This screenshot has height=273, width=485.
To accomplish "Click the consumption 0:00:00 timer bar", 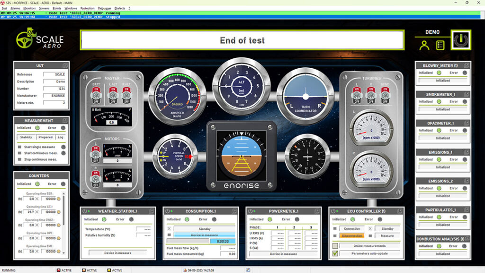I will [x=223, y=241].
